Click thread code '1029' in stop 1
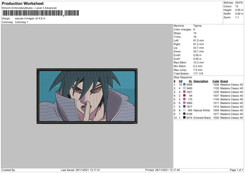This screenshot has height=173, width=245. (x=216, y=84)
